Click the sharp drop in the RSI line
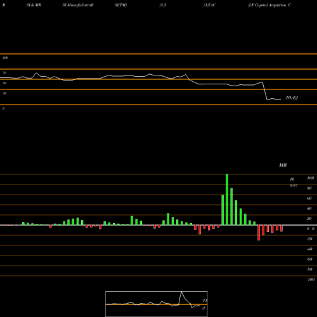This screenshot has height=317, width=317. 265,91
